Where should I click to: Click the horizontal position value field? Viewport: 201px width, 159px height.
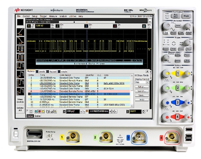[x=99, y=111]
